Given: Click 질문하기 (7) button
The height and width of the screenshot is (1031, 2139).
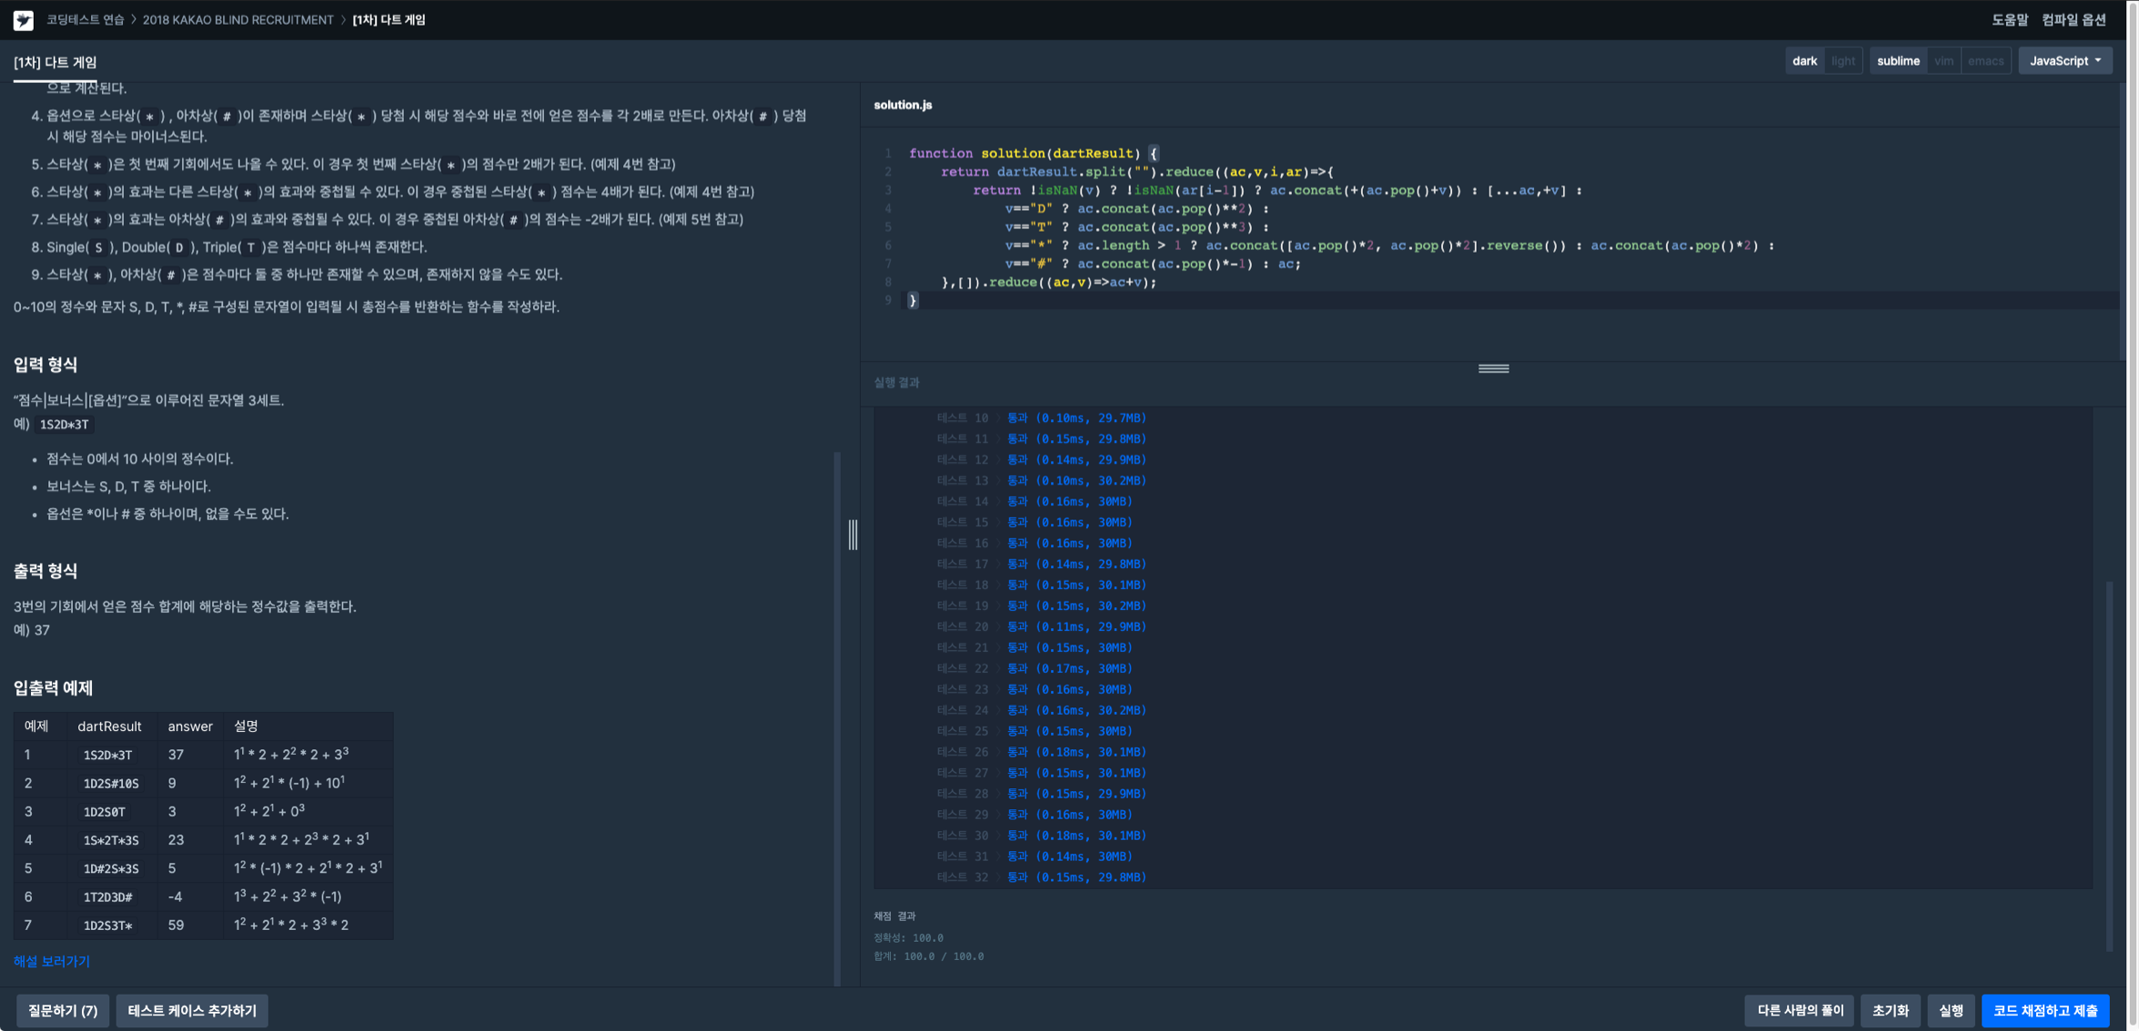Looking at the screenshot, I should [x=63, y=1010].
